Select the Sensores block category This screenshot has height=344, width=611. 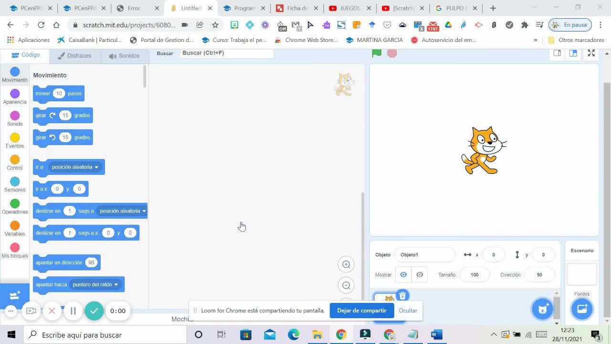coord(15,185)
